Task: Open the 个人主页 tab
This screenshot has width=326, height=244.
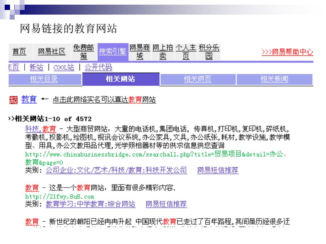Action: tap(186, 52)
